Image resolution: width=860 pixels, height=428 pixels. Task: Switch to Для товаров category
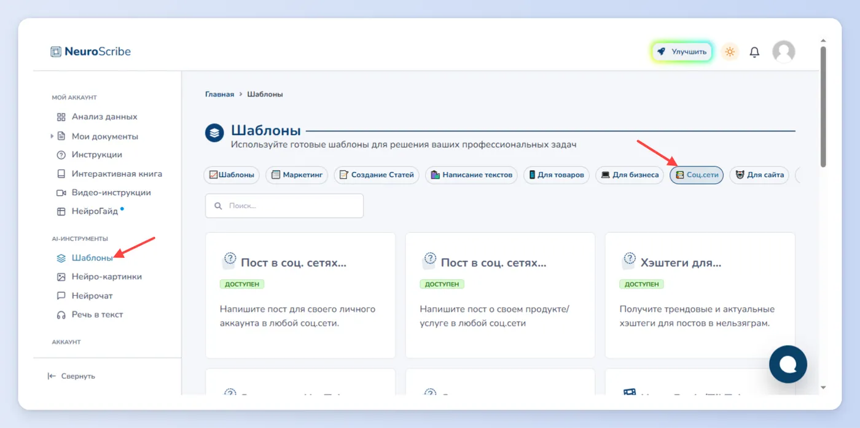tap(556, 175)
